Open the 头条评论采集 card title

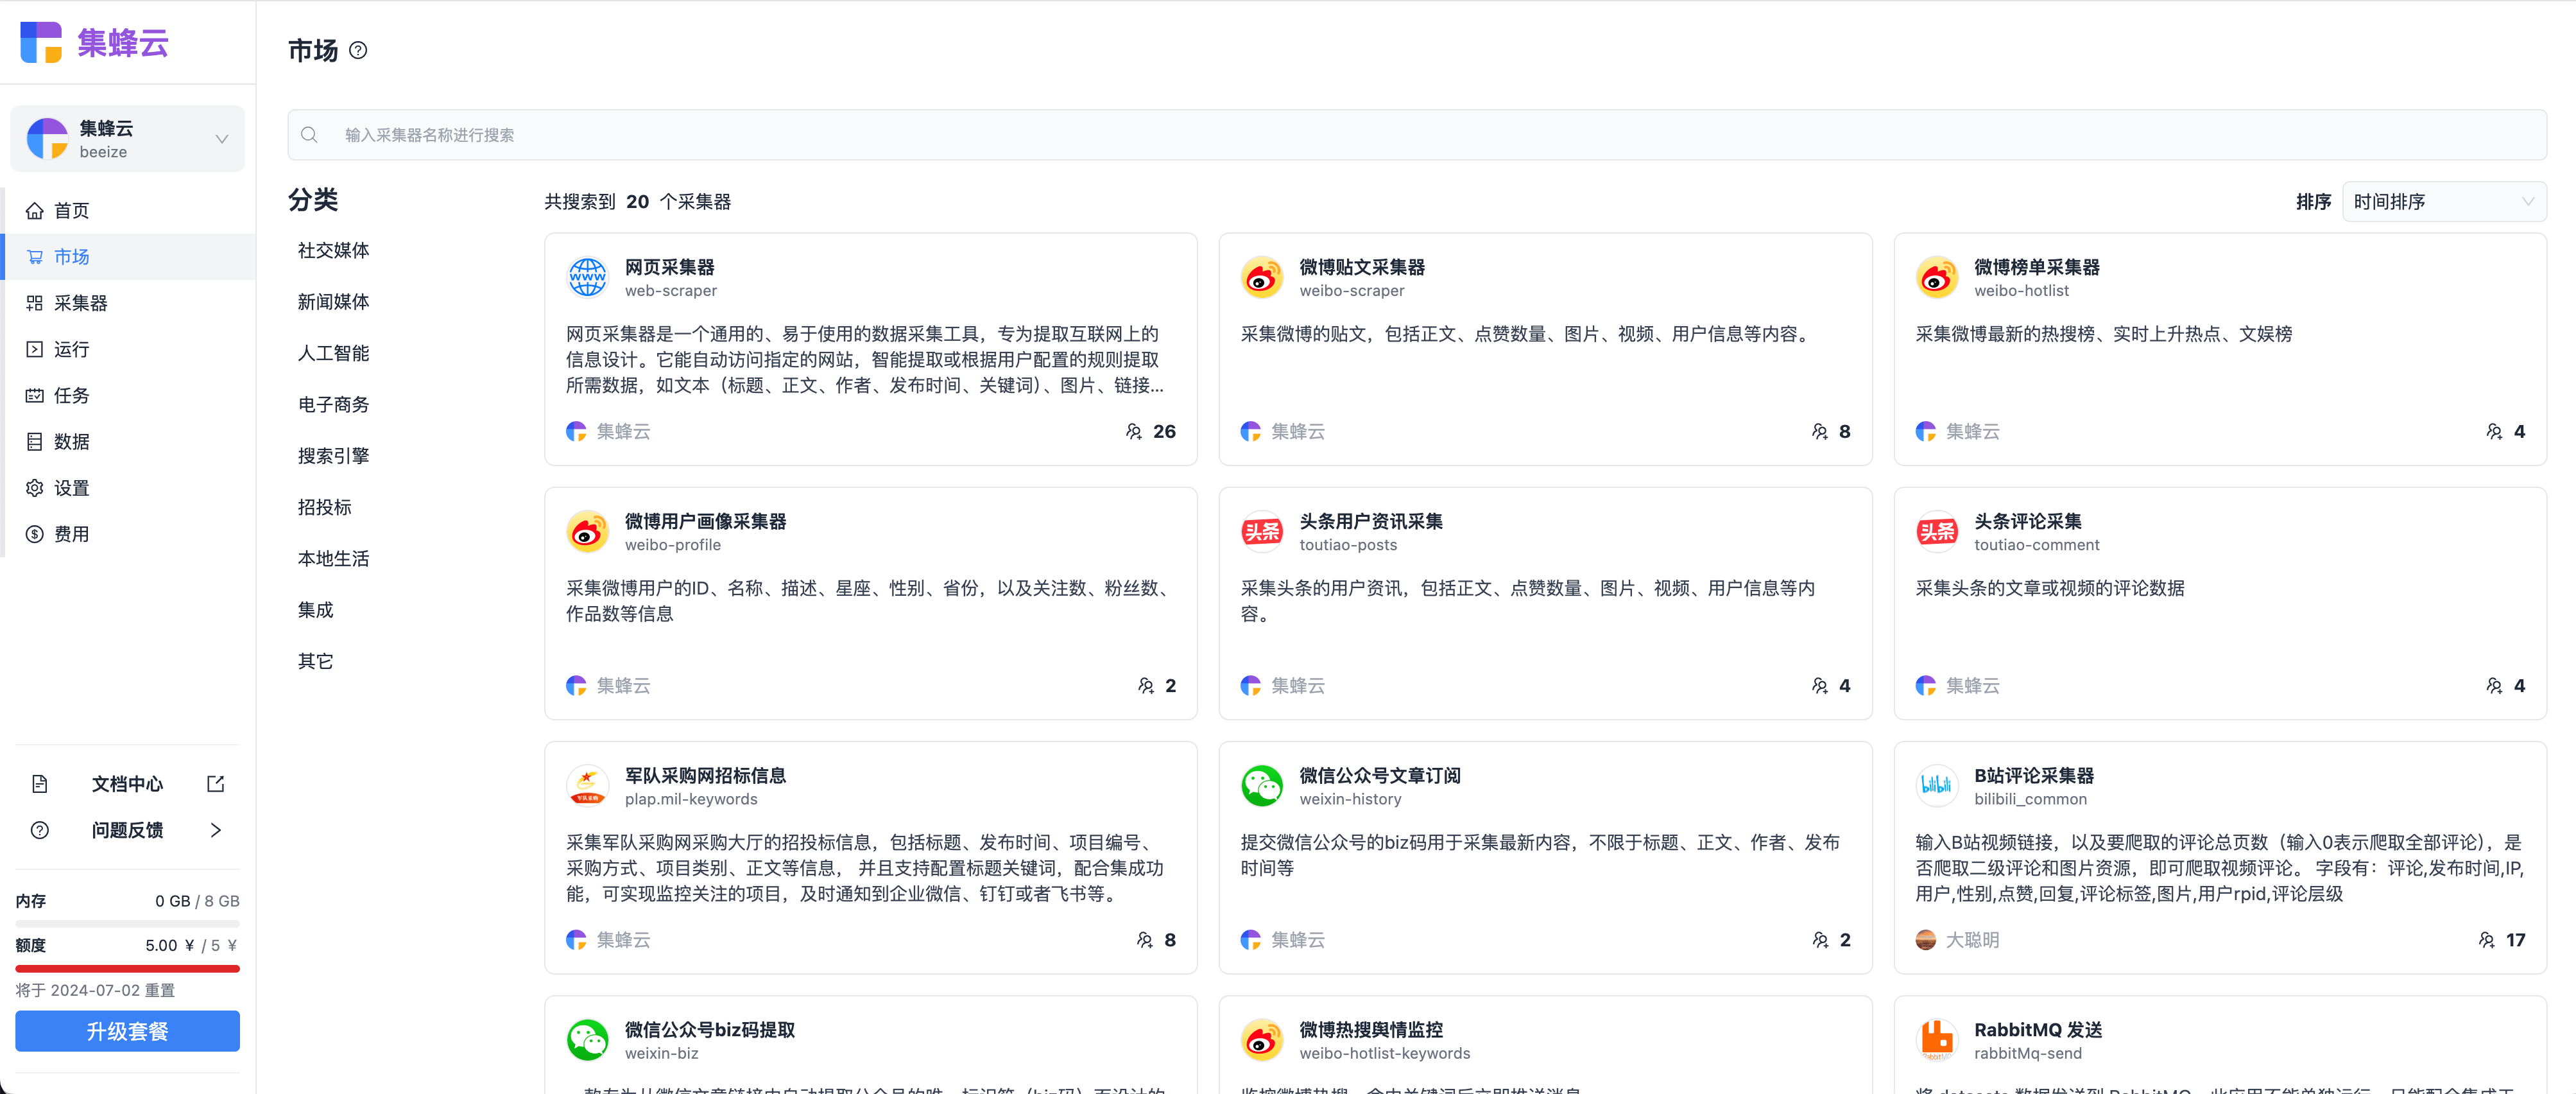[2028, 521]
